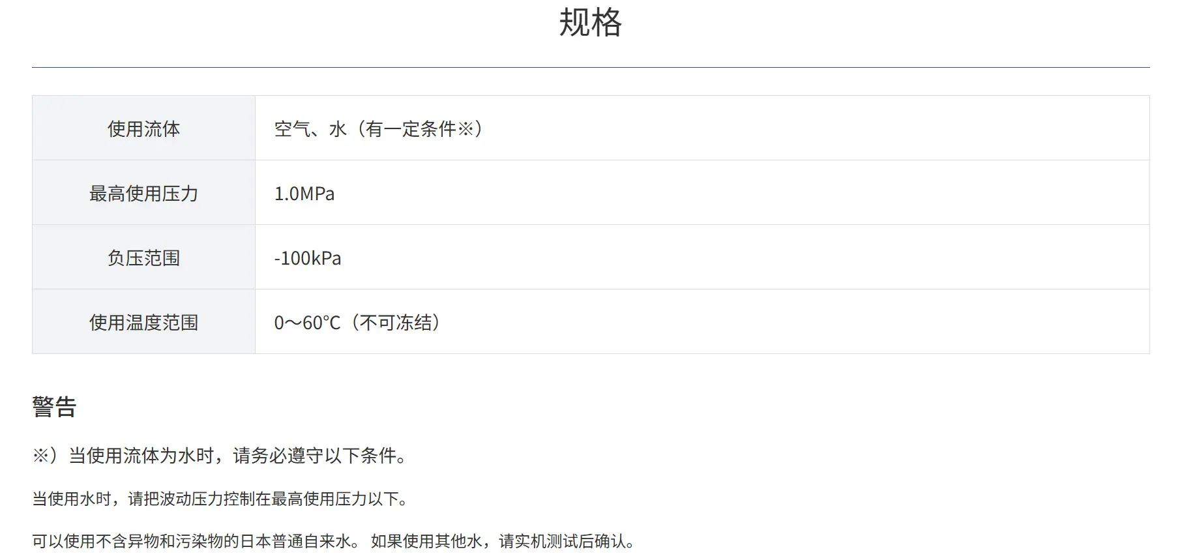Select the 使用温度范围 row label
1182x560 pixels.
143,322
